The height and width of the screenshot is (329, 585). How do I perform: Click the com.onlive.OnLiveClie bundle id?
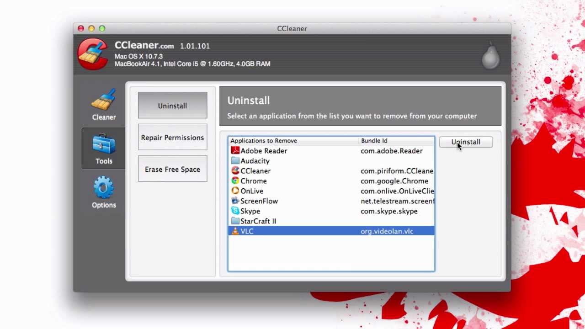397,191
